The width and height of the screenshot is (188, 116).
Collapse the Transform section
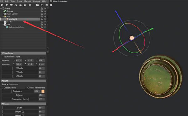(x=2, y=53)
